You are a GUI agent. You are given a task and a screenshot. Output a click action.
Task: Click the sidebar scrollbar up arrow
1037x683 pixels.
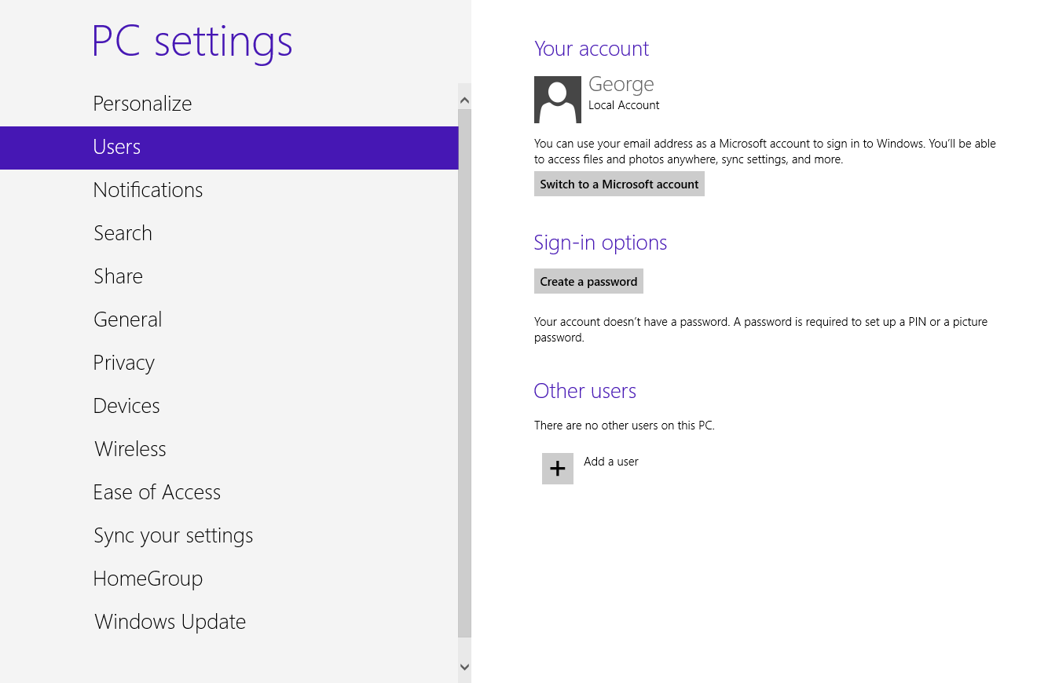tap(464, 100)
